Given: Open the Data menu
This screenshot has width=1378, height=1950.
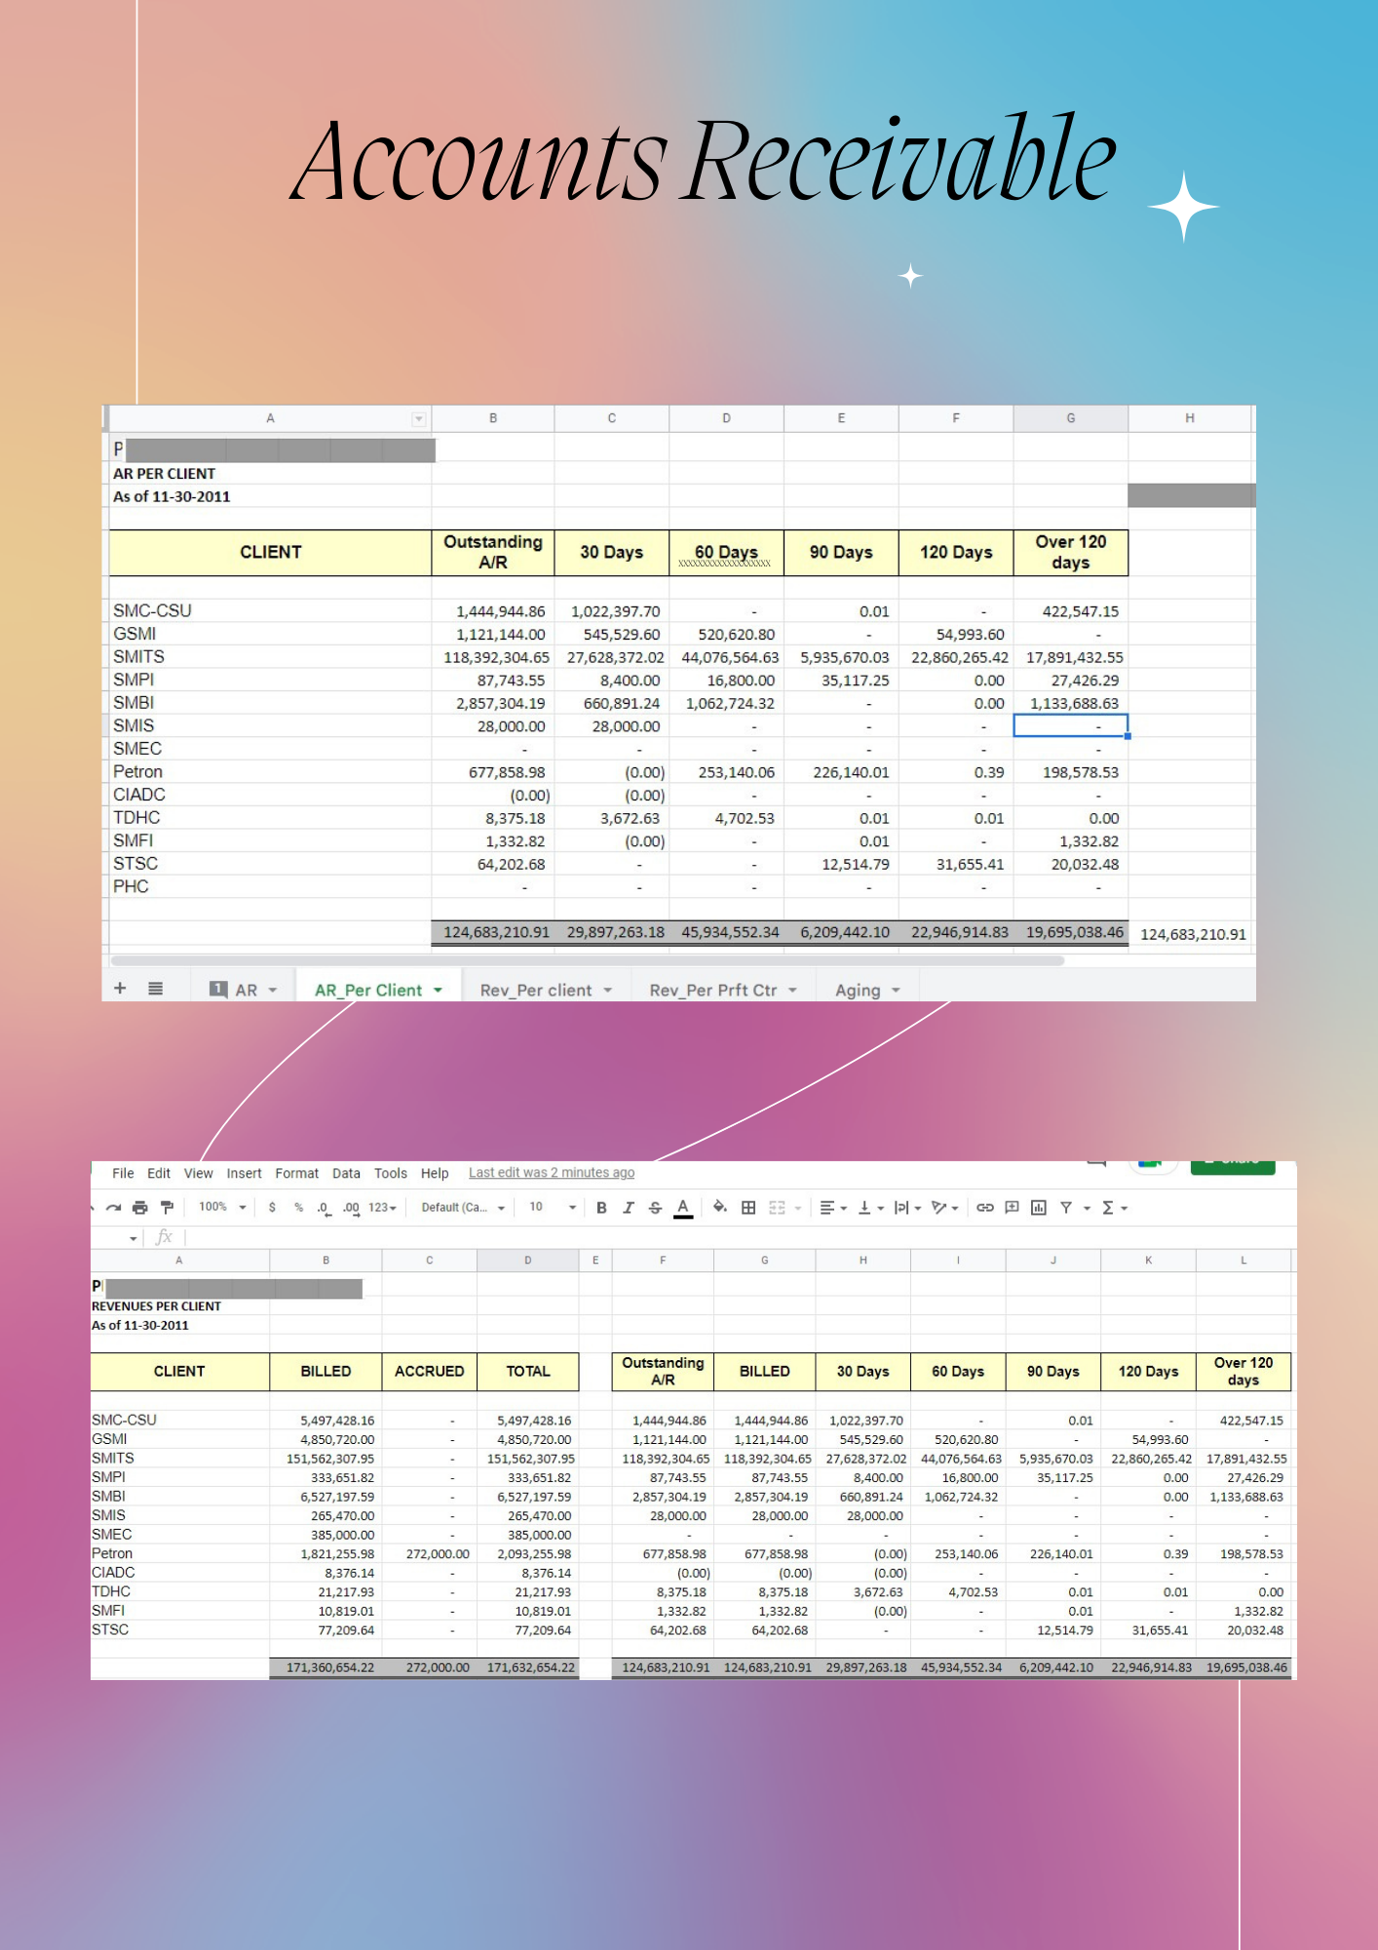Looking at the screenshot, I should 346,1173.
